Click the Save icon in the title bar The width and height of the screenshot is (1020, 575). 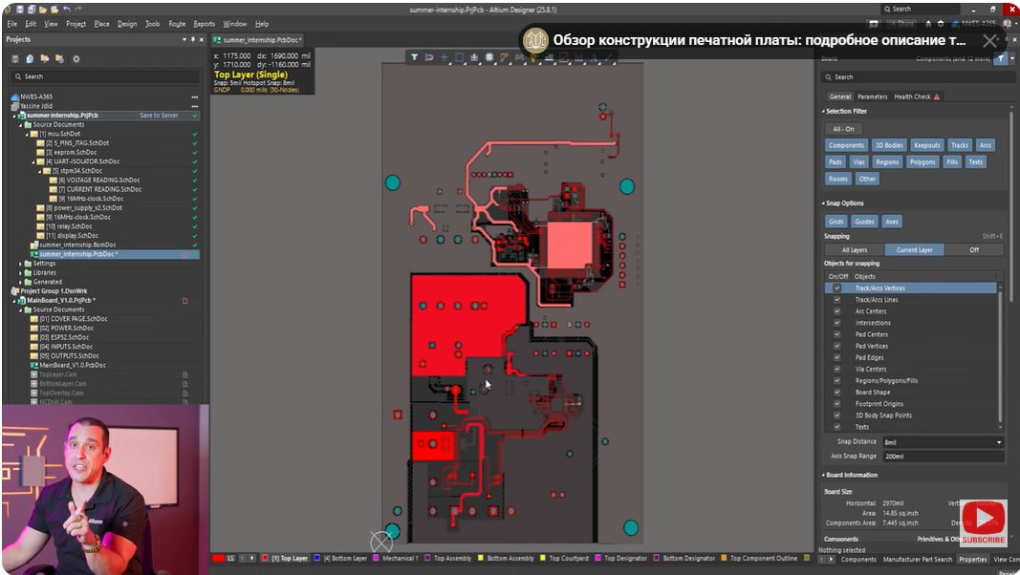coord(19,10)
